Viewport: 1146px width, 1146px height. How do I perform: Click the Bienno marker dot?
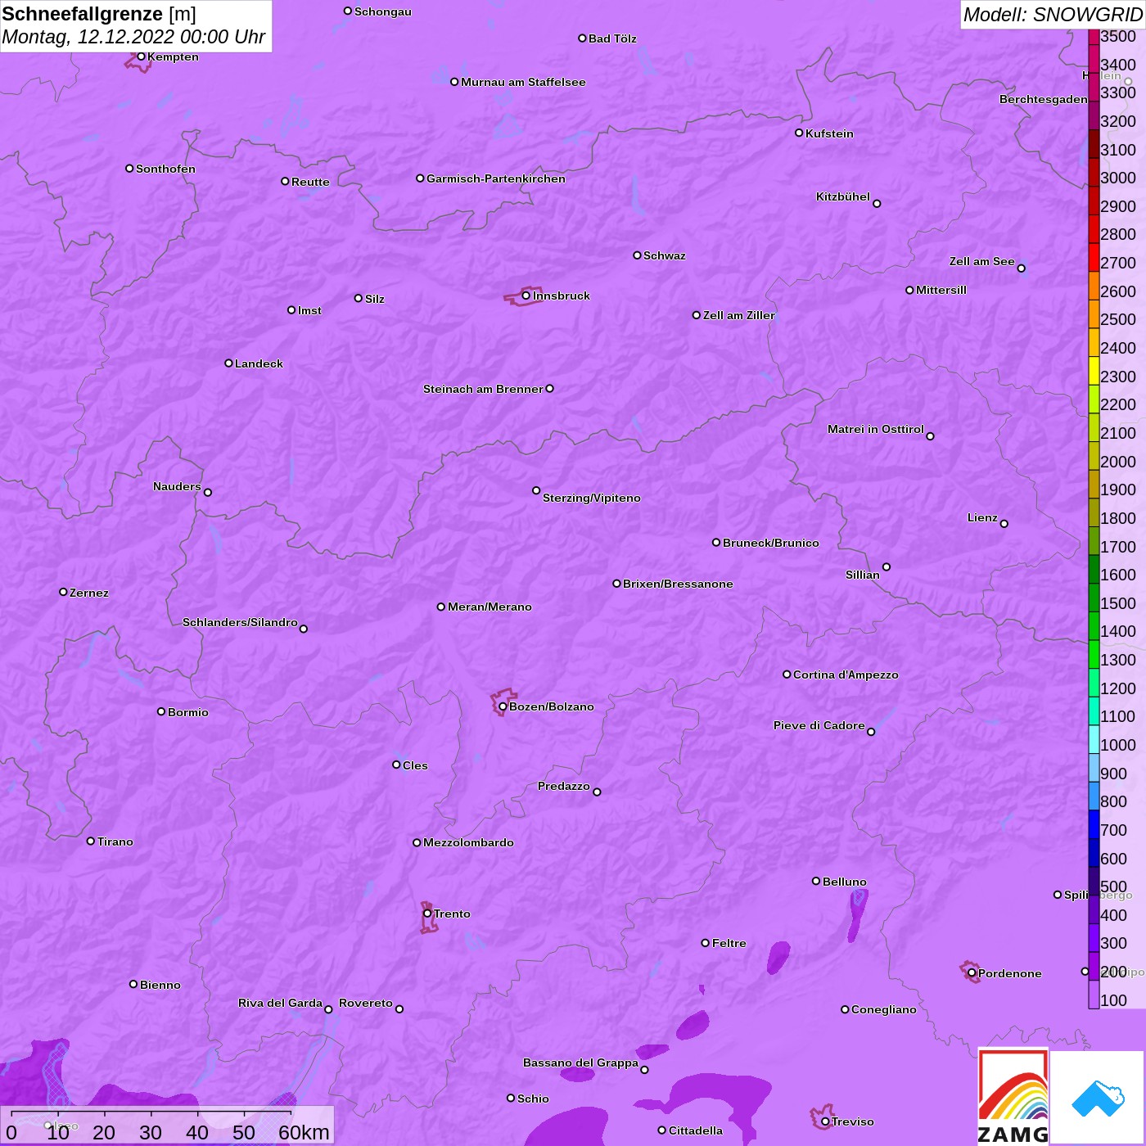133,984
